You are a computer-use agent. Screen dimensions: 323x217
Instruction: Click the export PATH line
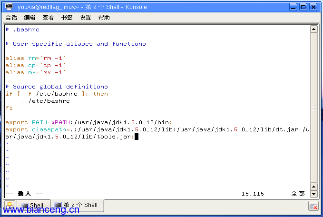pos(88,122)
